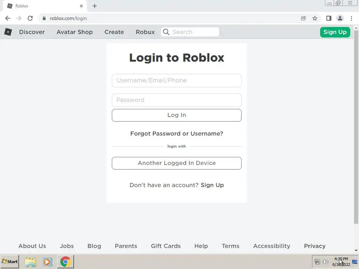Go back using the browser back arrow
This screenshot has width=359, height=269.
point(8,18)
